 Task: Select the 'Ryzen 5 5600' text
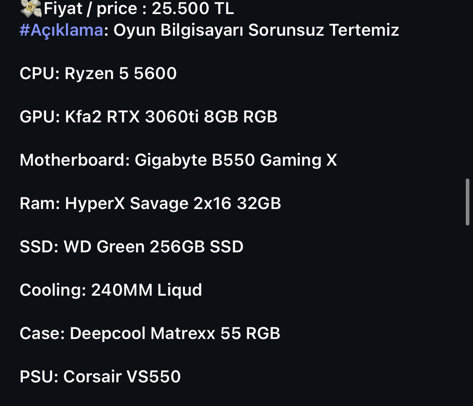pyautogui.click(x=120, y=73)
